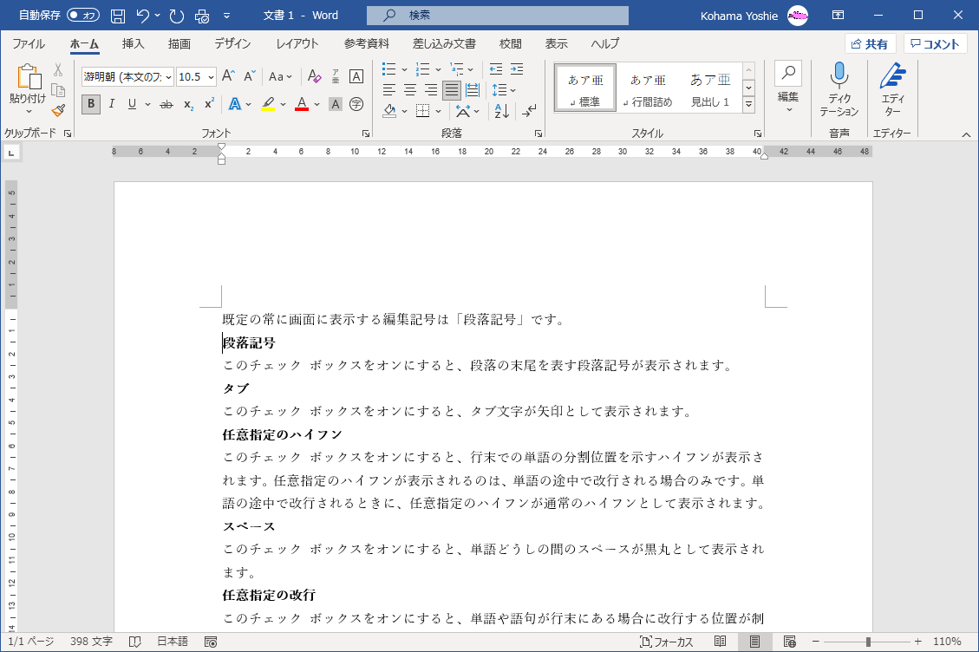Apply the 標準 style
The image size is (979, 652).
pyautogui.click(x=585, y=88)
